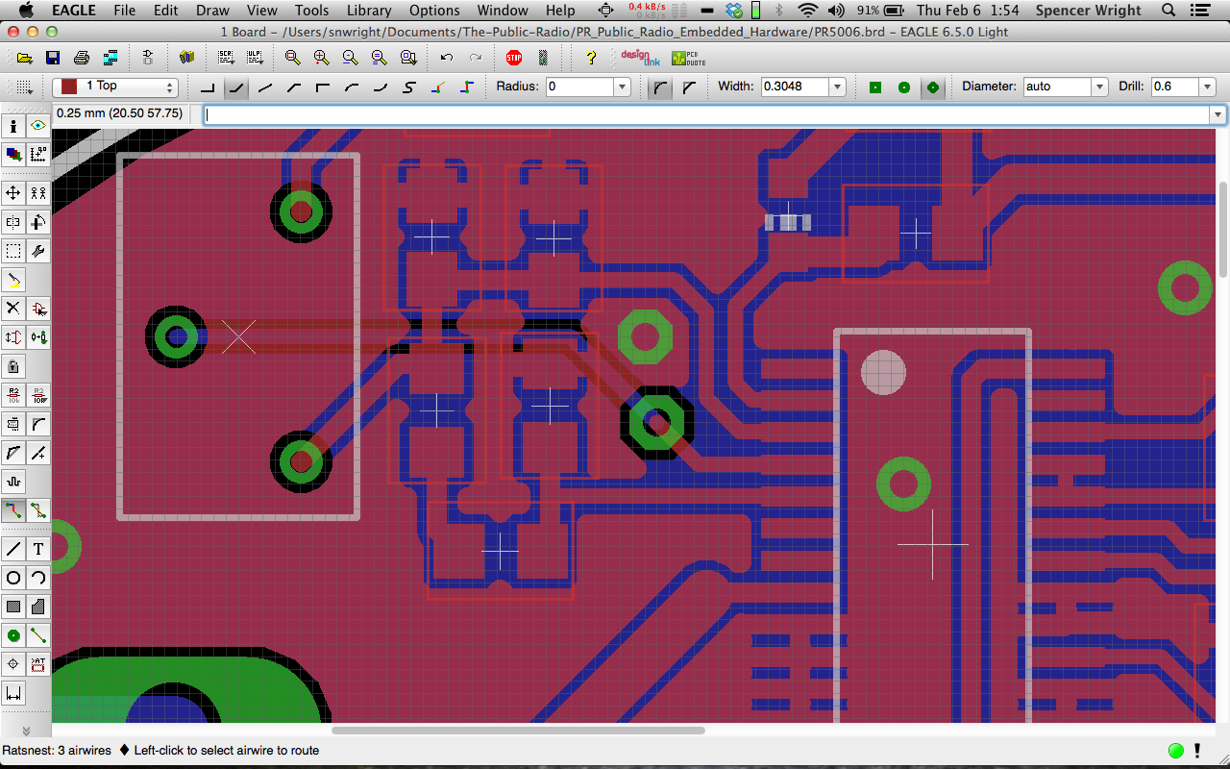Enable the round miter style button
This screenshot has height=769, width=1230.
[660, 87]
